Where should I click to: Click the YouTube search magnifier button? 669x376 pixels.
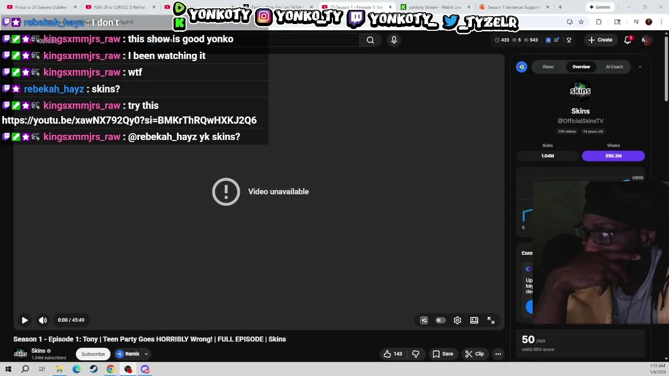coord(370,40)
